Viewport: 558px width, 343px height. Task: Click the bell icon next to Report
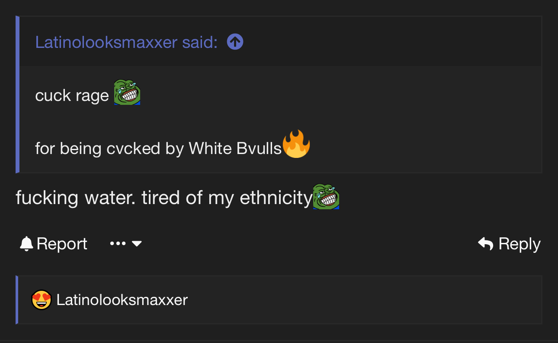coord(26,244)
